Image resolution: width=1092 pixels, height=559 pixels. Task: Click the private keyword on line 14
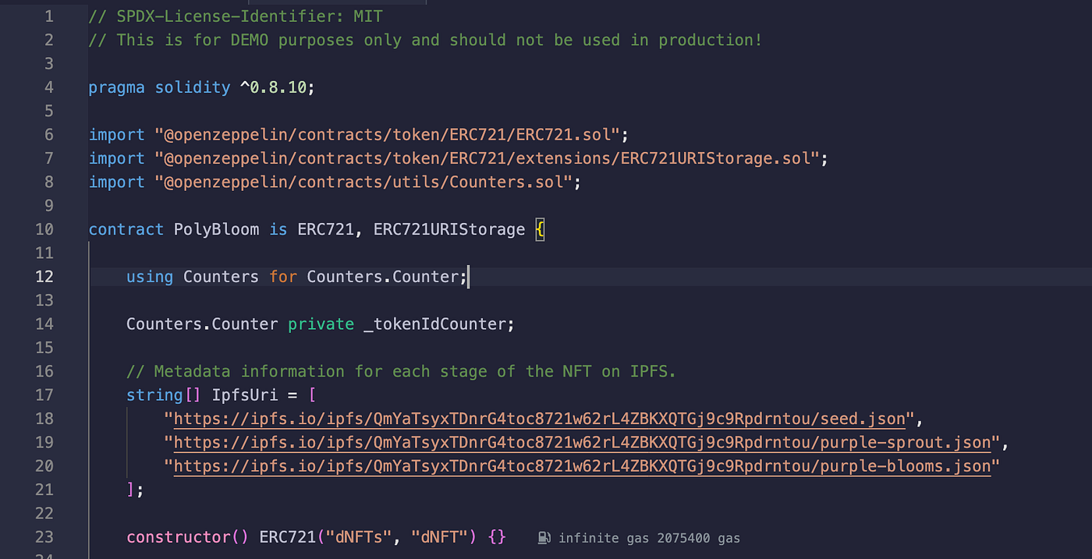[x=321, y=324]
